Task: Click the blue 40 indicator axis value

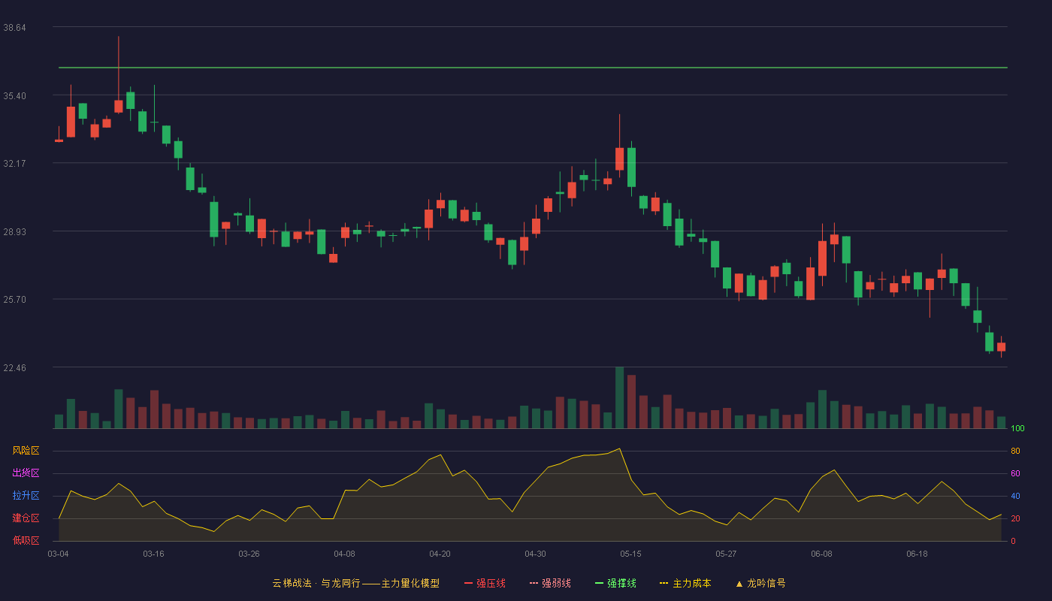Action: [1015, 496]
